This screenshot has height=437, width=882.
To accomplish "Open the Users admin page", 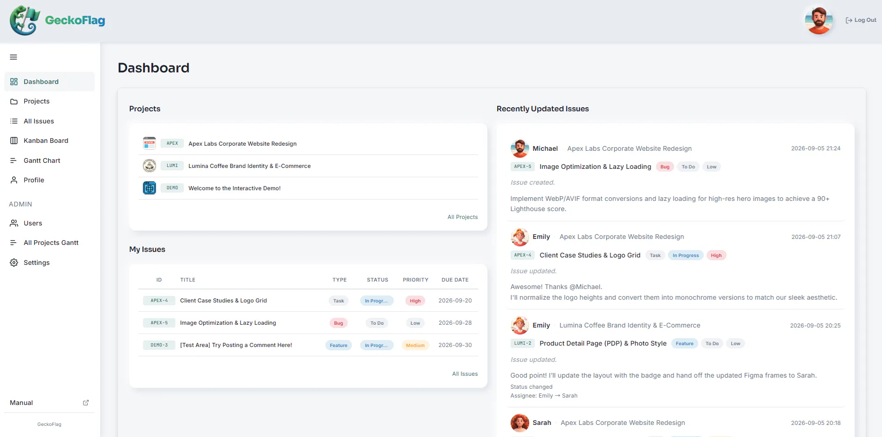I will (49, 223).
